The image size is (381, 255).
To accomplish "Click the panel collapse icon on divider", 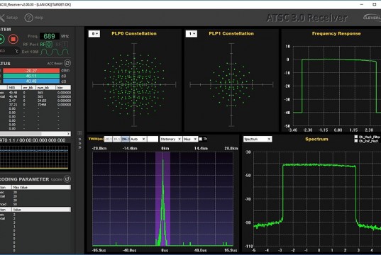I will [x=79, y=133].
